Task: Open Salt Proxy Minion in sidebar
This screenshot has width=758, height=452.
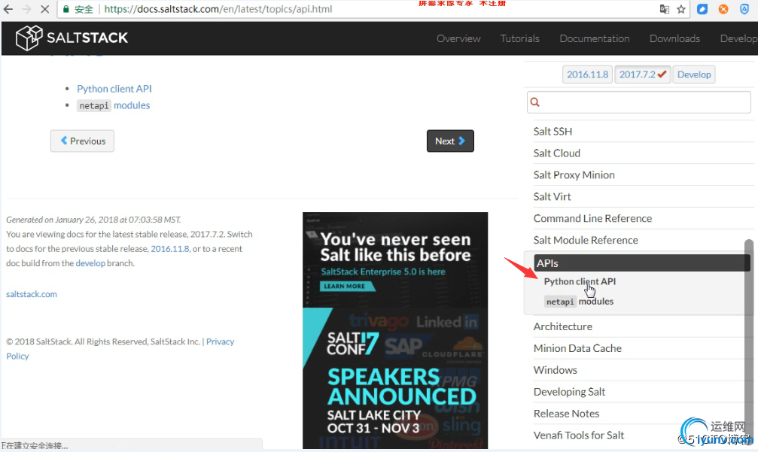Action: click(574, 174)
